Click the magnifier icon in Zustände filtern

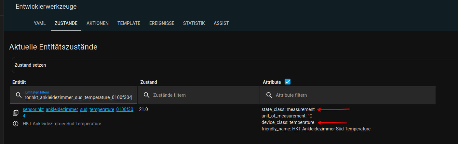point(147,95)
